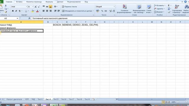
Task: Toggle italic (К) formatting
Action: pyautogui.click(x=16, y=11)
